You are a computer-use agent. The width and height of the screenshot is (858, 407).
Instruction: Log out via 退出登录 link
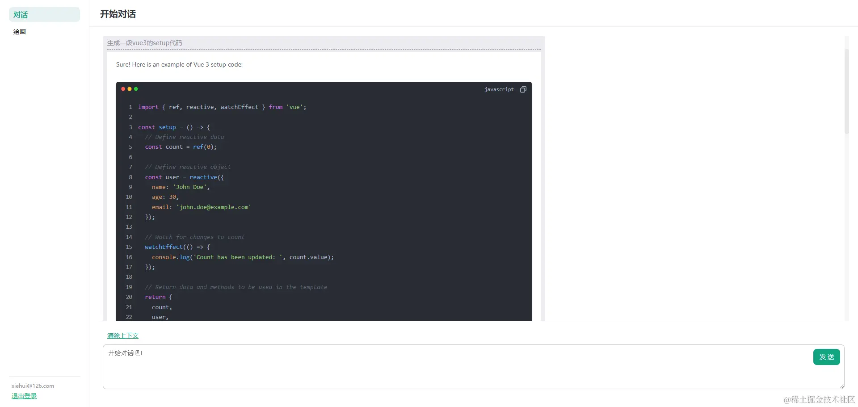pyautogui.click(x=24, y=396)
